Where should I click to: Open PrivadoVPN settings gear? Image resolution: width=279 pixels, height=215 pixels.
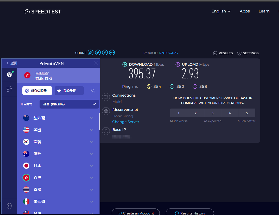[x=9, y=206]
